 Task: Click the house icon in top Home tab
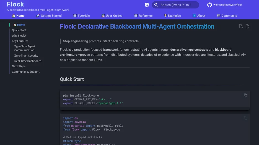click(14, 16)
